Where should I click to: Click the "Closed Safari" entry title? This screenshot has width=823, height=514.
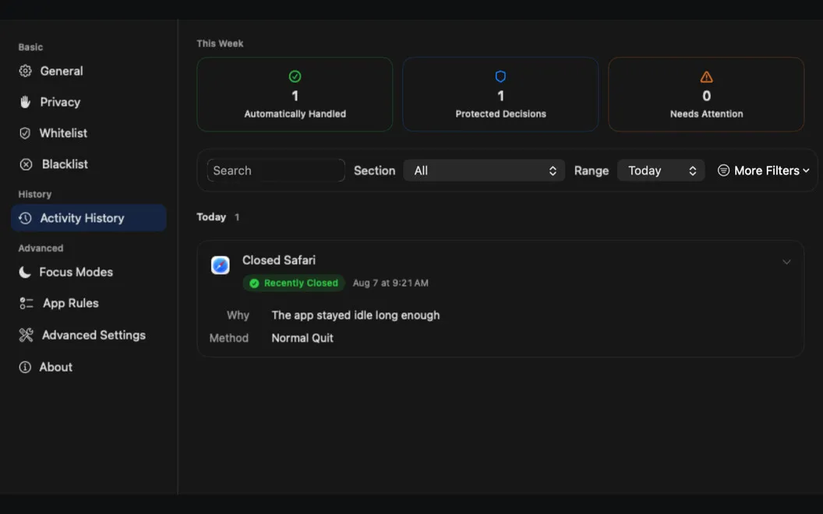279,260
